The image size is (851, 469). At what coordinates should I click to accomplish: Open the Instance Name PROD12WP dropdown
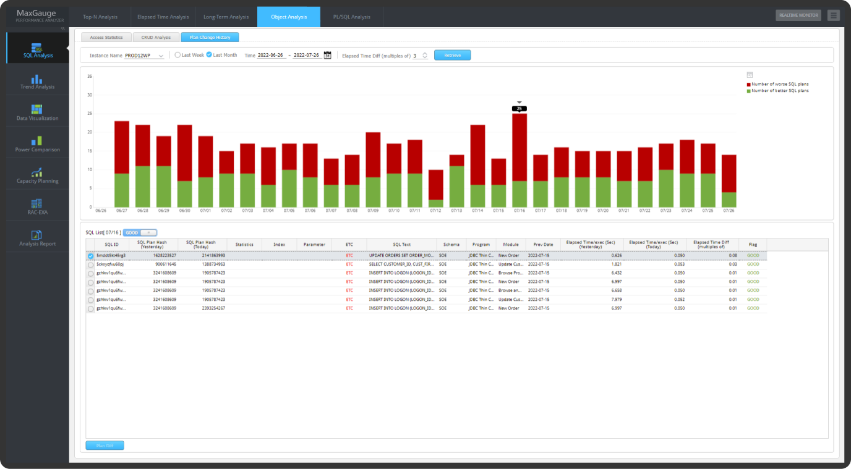tap(144, 56)
